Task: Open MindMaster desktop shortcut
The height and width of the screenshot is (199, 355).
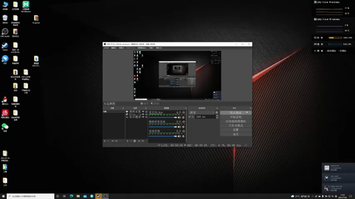Action: [26, 7]
